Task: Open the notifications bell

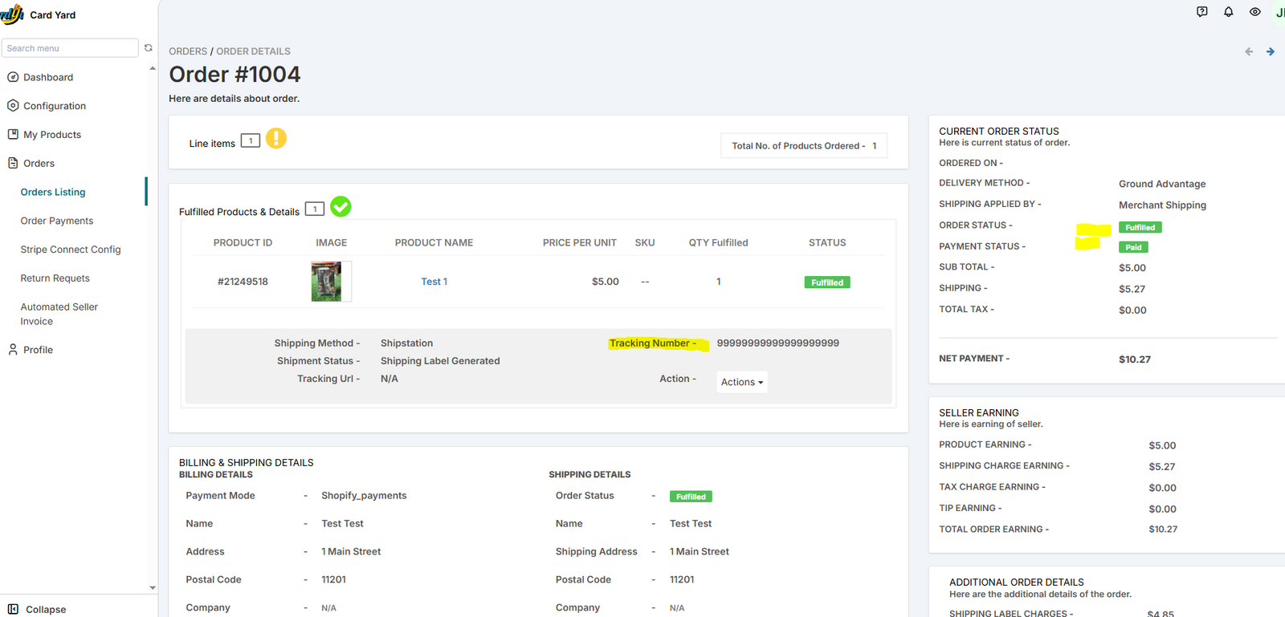Action: point(1228,12)
